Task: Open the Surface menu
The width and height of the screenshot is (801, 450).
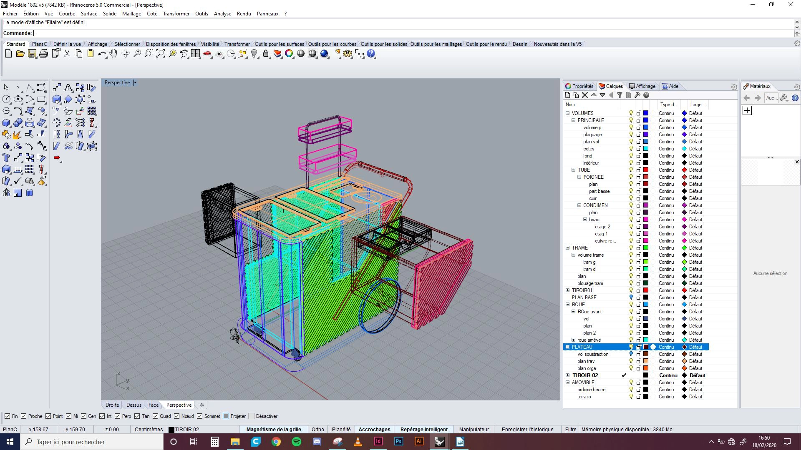Action: point(89,14)
